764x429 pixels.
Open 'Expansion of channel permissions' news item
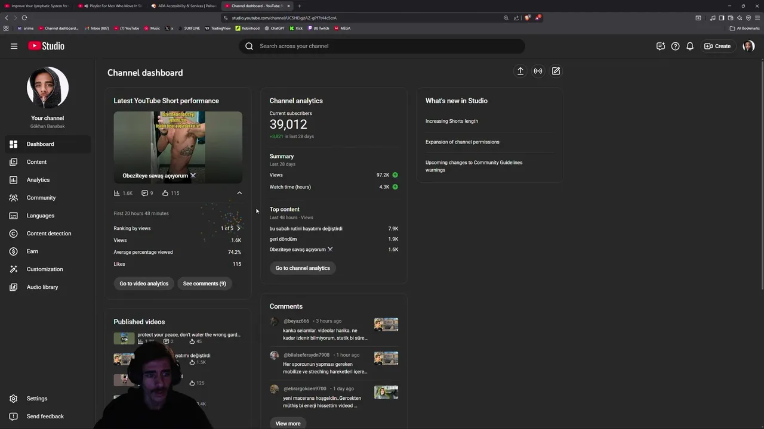(463, 142)
